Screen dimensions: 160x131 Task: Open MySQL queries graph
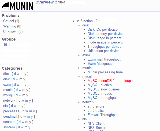[100, 85]
